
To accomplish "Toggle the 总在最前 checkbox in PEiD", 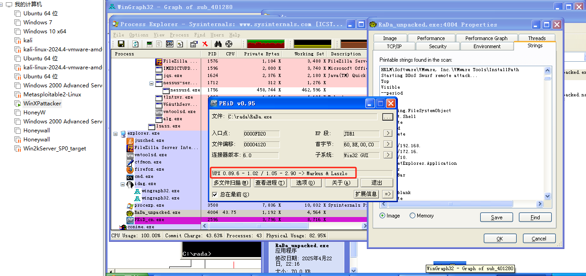I will point(215,195).
